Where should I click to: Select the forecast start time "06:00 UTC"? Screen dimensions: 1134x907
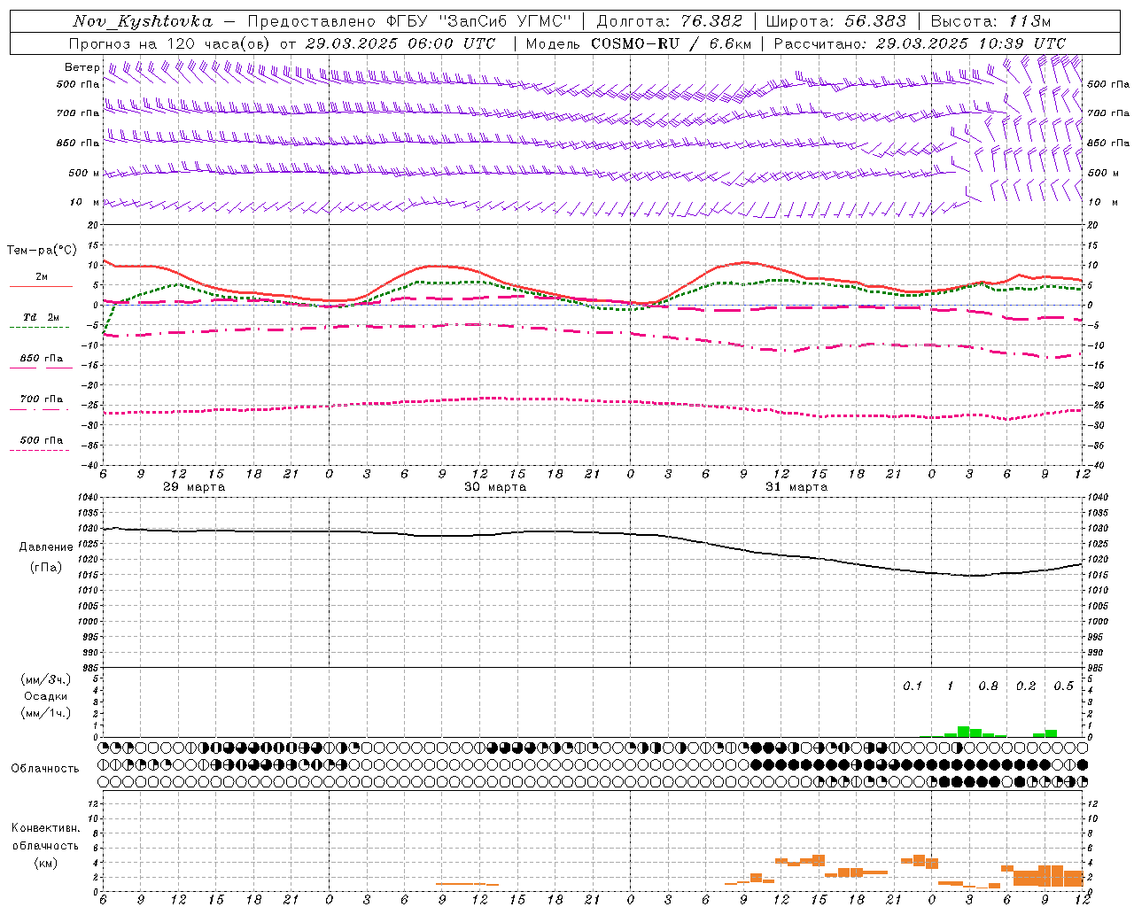(452, 43)
